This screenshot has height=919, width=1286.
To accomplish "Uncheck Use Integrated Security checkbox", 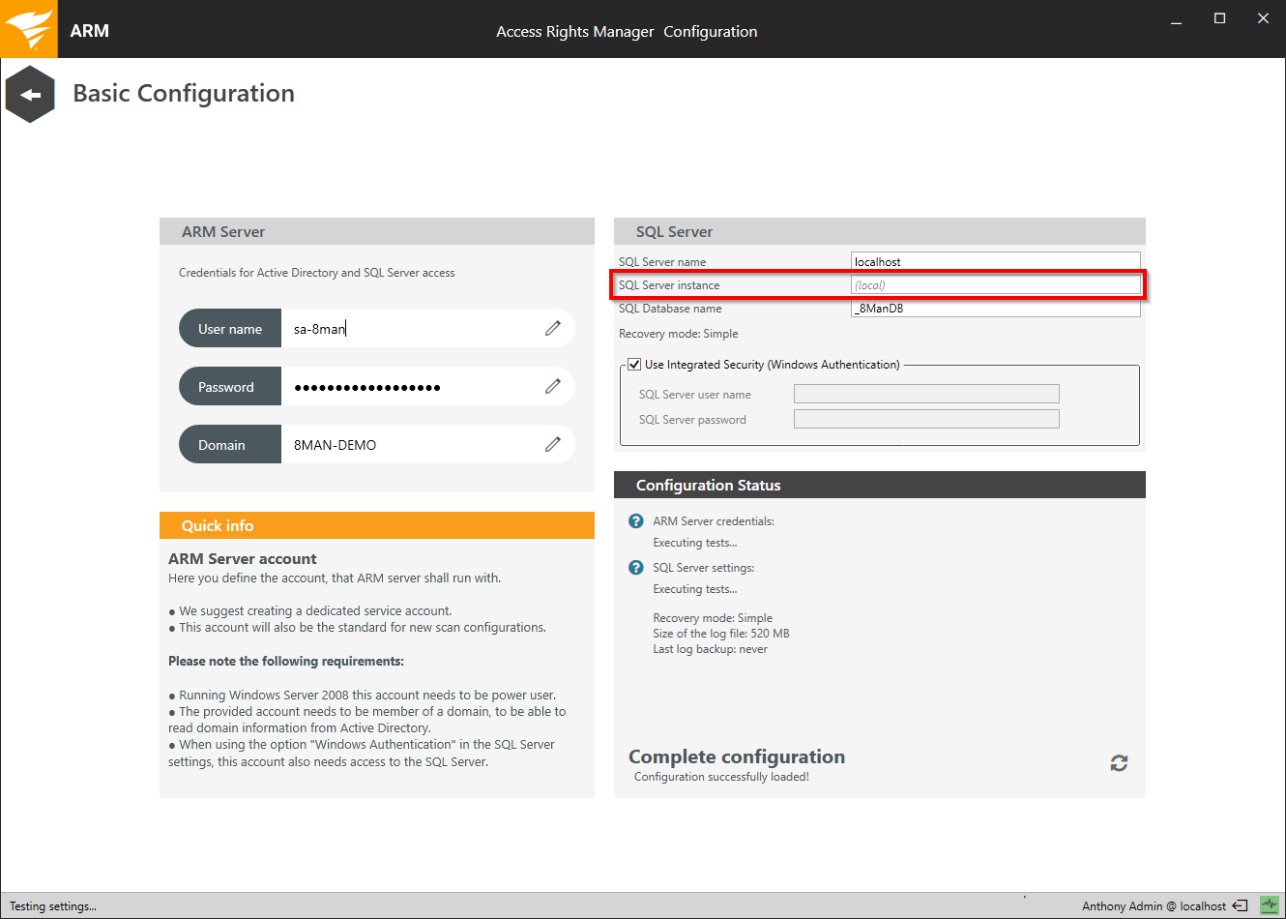I will 634,365.
